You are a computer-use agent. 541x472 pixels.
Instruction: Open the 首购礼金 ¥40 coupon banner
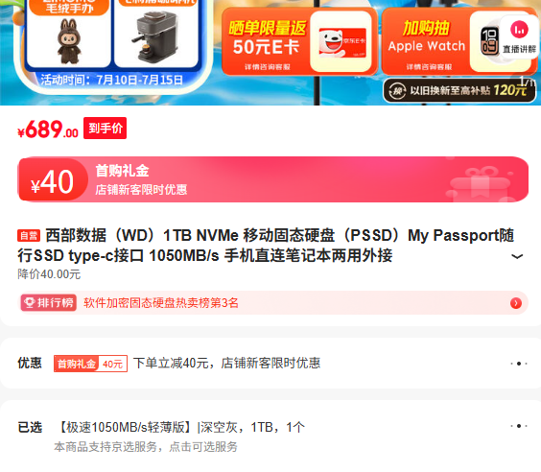(273, 179)
